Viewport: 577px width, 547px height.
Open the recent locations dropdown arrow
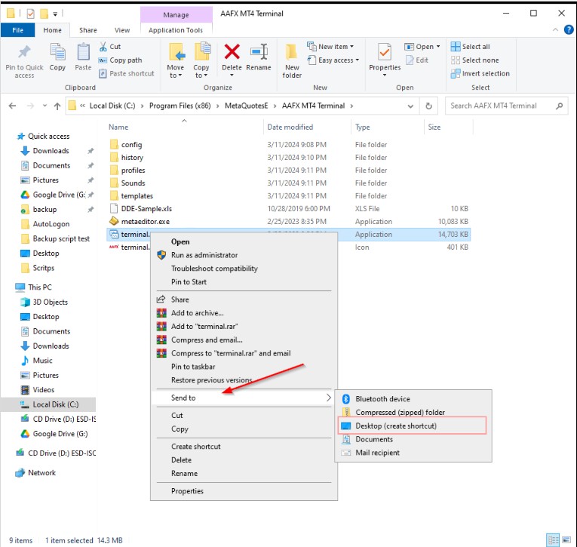[45, 106]
